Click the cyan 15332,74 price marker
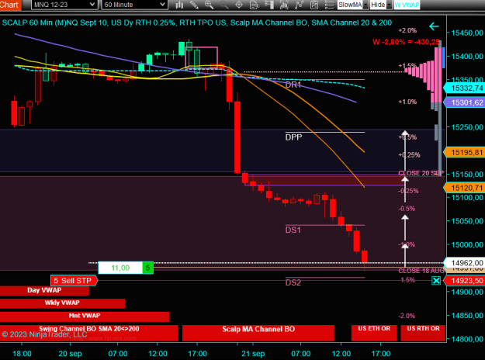The height and width of the screenshot is (360, 485). [x=464, y=88]
